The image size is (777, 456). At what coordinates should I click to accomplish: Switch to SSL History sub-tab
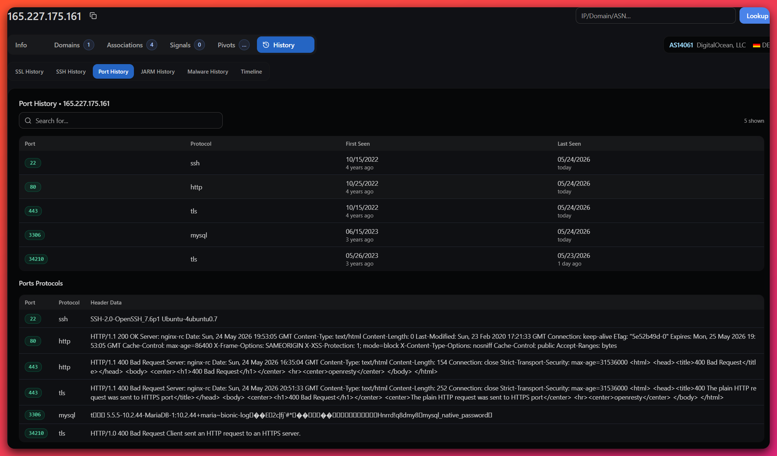(29, 71)
